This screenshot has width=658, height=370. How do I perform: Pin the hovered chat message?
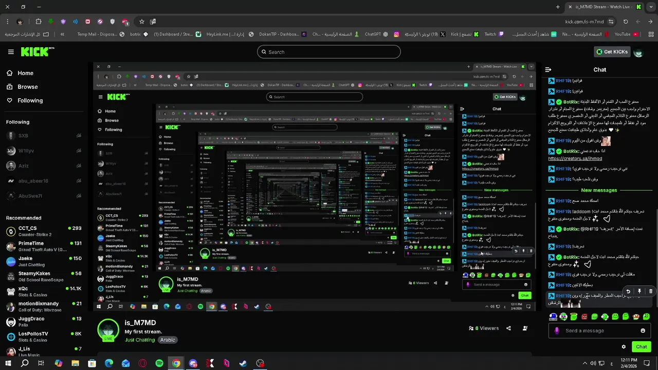pyautogui.click(x=639, y=291)
